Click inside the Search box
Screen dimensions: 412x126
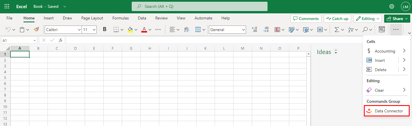[x=199, y=6]
